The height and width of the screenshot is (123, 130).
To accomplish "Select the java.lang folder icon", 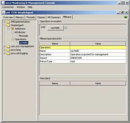I will point(8,50).
